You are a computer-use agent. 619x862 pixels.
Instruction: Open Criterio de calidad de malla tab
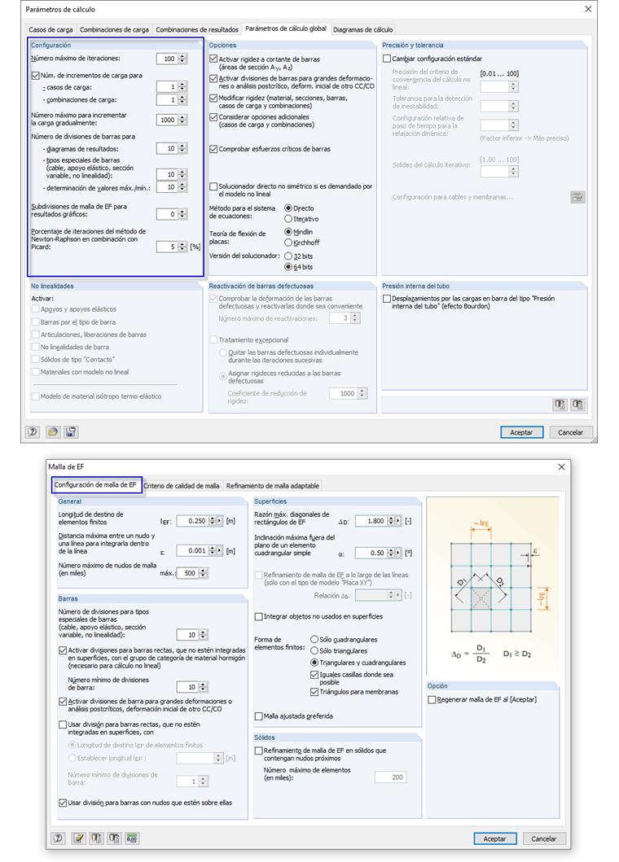click(x=182, y=486)
